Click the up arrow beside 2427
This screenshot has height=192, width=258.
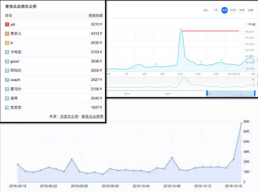coord(101,79)
